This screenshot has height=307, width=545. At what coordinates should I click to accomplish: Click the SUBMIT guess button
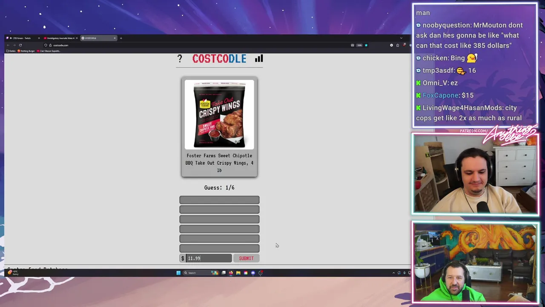(x=246, y=258)
